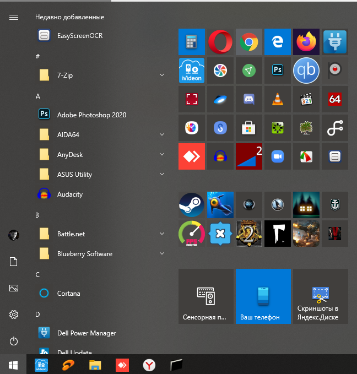
Task: Open Ivideon from the taskbar
Action: click(x=41, y=365)
